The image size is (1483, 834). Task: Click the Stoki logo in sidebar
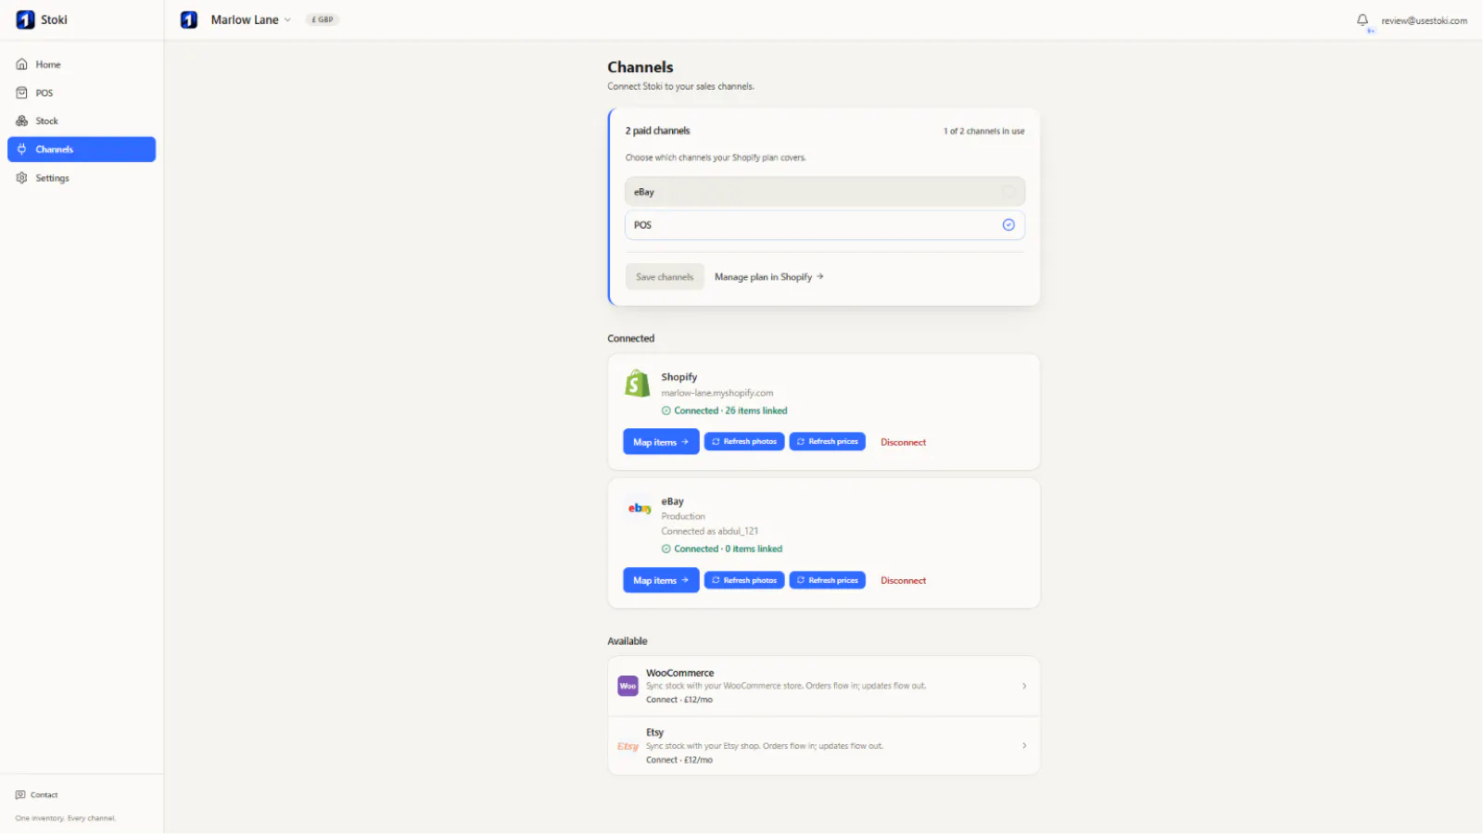pos(25,19)
